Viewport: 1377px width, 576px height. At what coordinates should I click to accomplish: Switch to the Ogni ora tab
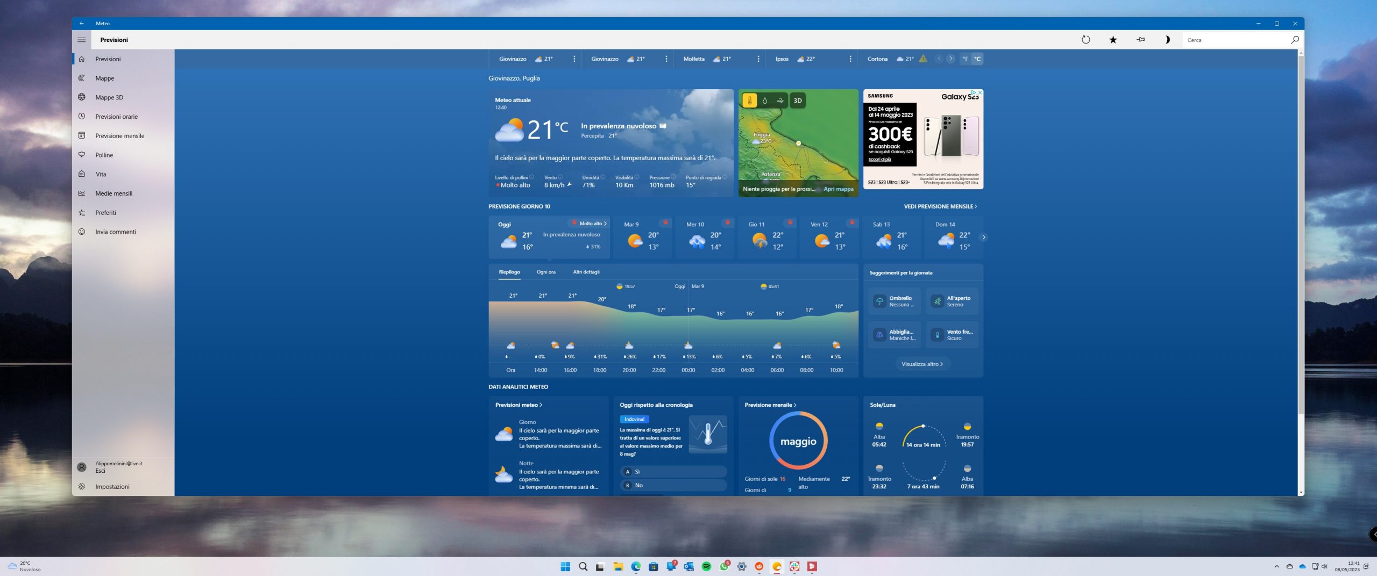click(546, 272)
